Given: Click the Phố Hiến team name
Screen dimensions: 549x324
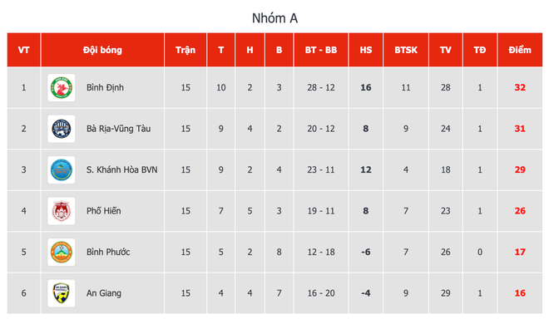Looking at the screenshot, I should coord(104,211).
